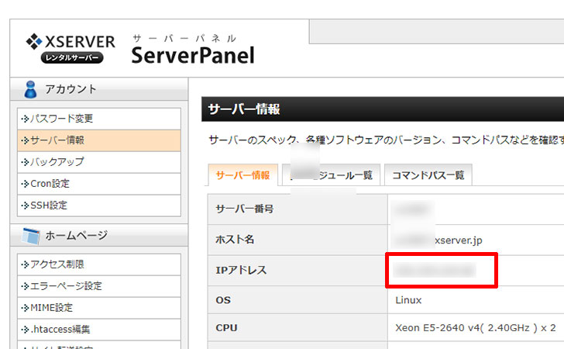
Task: Click the アカウント person icon
Action: (x=30, y=89)
